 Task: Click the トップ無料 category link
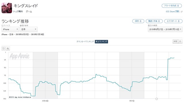(x=18, y=11)
